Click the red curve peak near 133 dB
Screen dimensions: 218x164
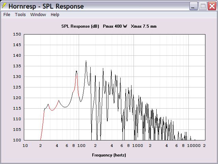[x=76, y=71]
